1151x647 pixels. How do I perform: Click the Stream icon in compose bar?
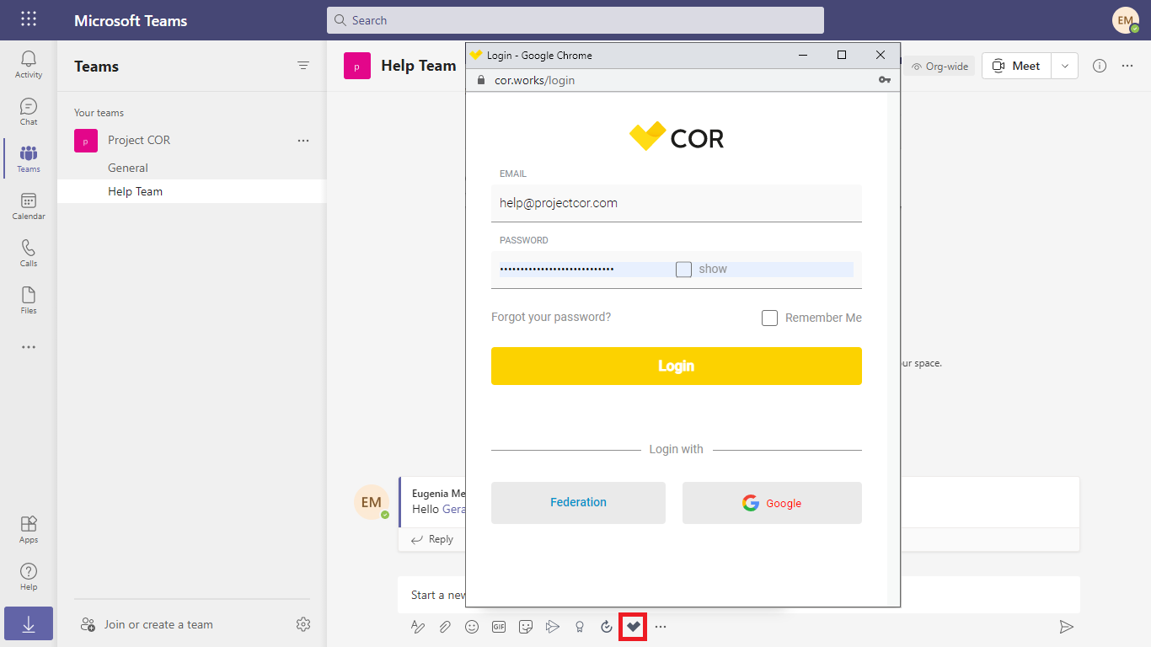tap(553, 627)
